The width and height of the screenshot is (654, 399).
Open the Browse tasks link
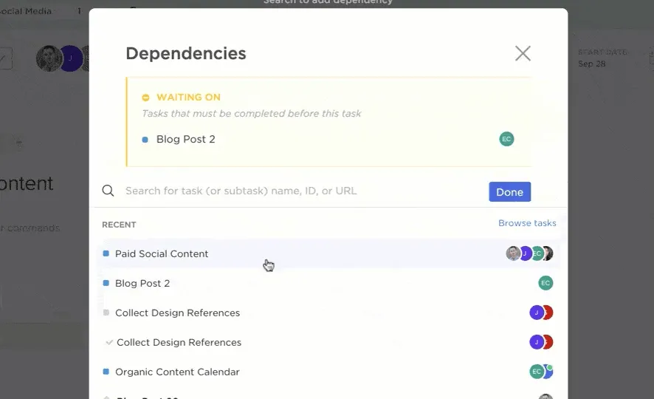tap(527, 223)
